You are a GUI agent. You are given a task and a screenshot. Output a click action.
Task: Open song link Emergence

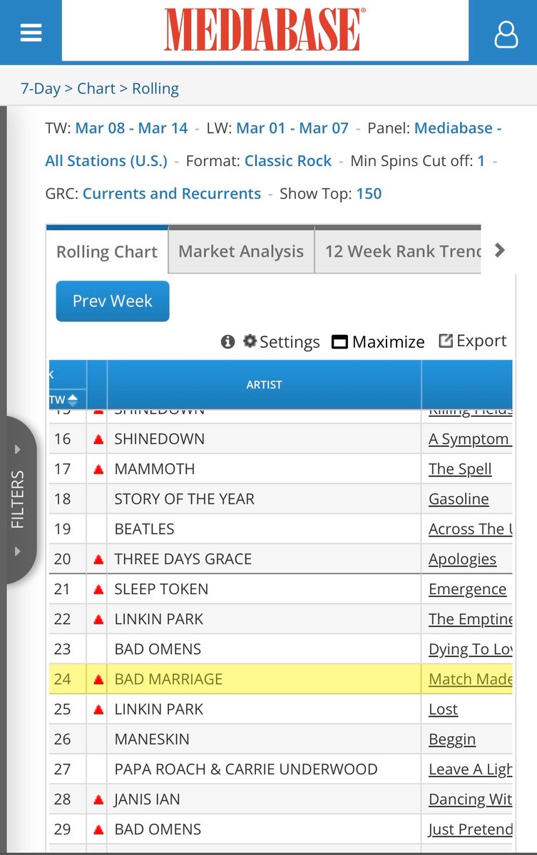(x=467, y=590)
